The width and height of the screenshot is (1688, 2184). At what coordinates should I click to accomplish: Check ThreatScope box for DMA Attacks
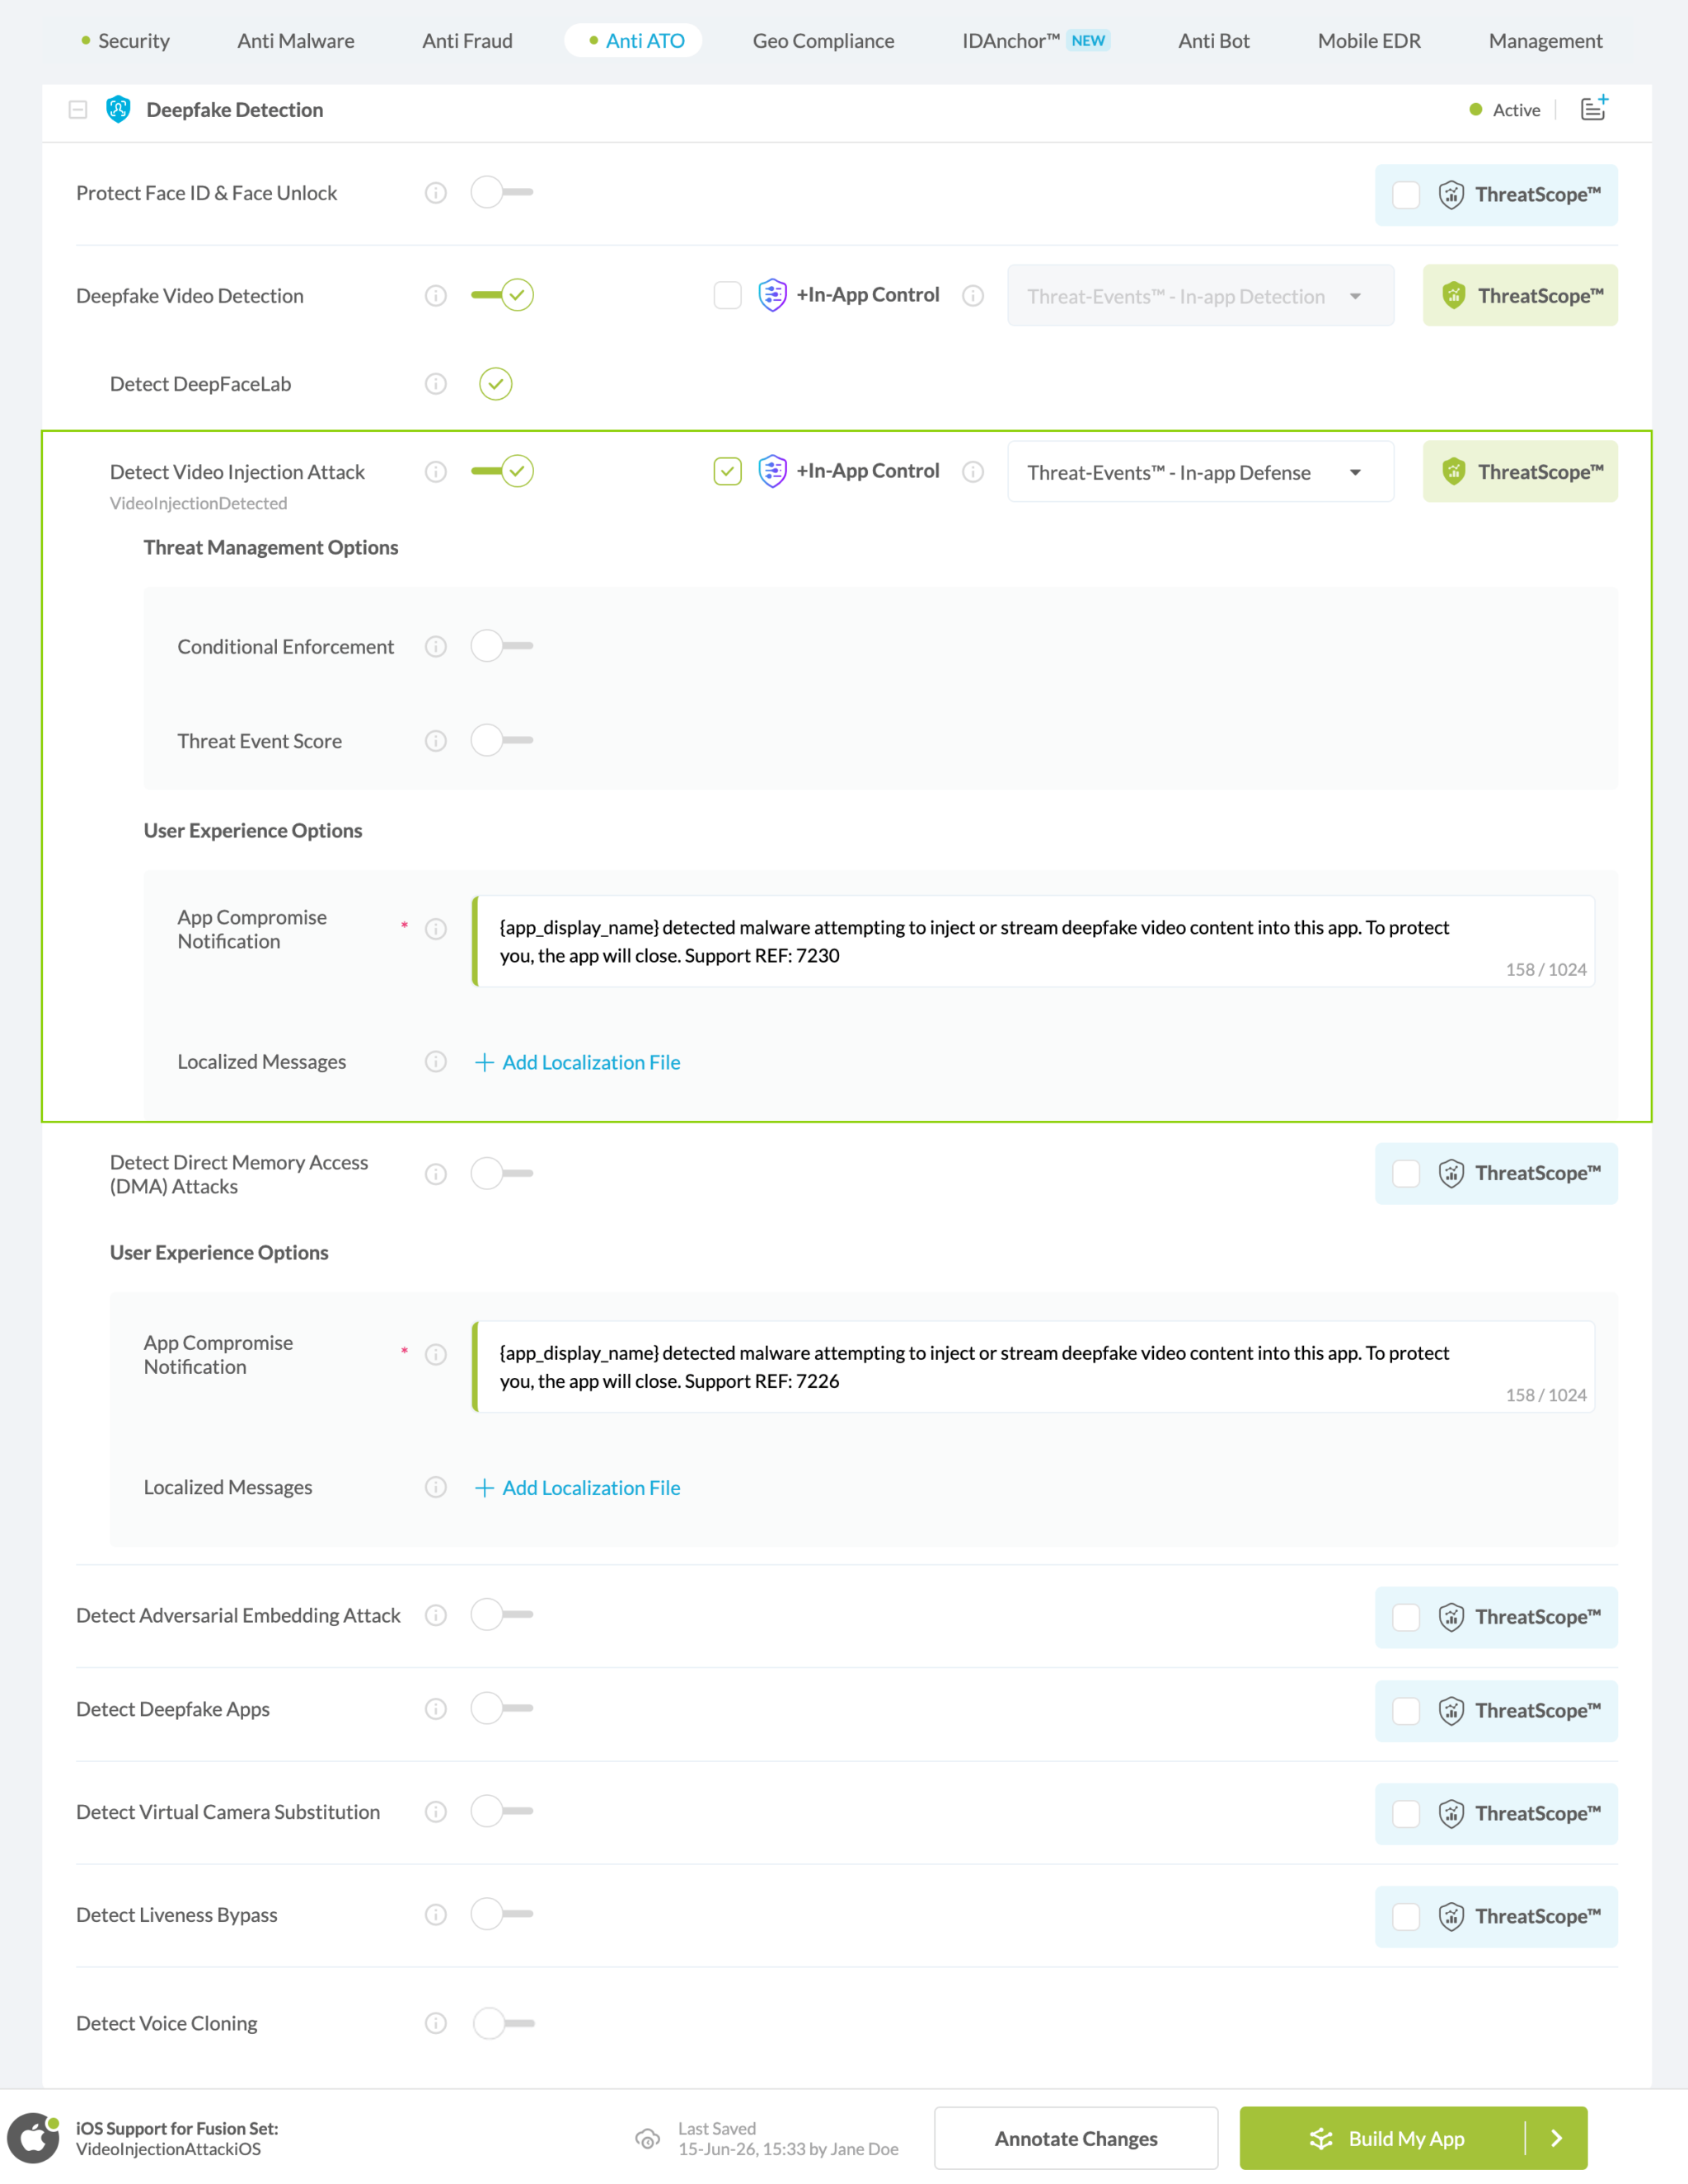(x=1406, y=1174)
